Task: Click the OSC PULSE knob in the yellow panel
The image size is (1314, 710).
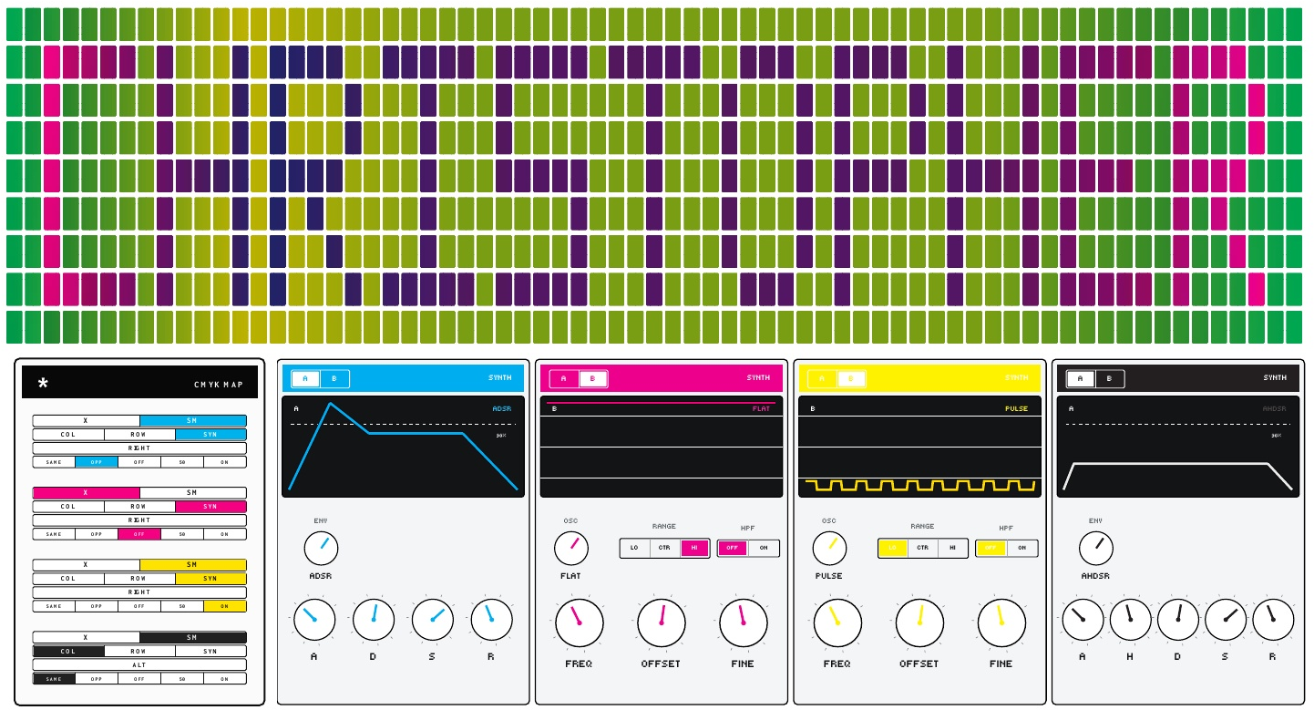Action: click(829, 548)
